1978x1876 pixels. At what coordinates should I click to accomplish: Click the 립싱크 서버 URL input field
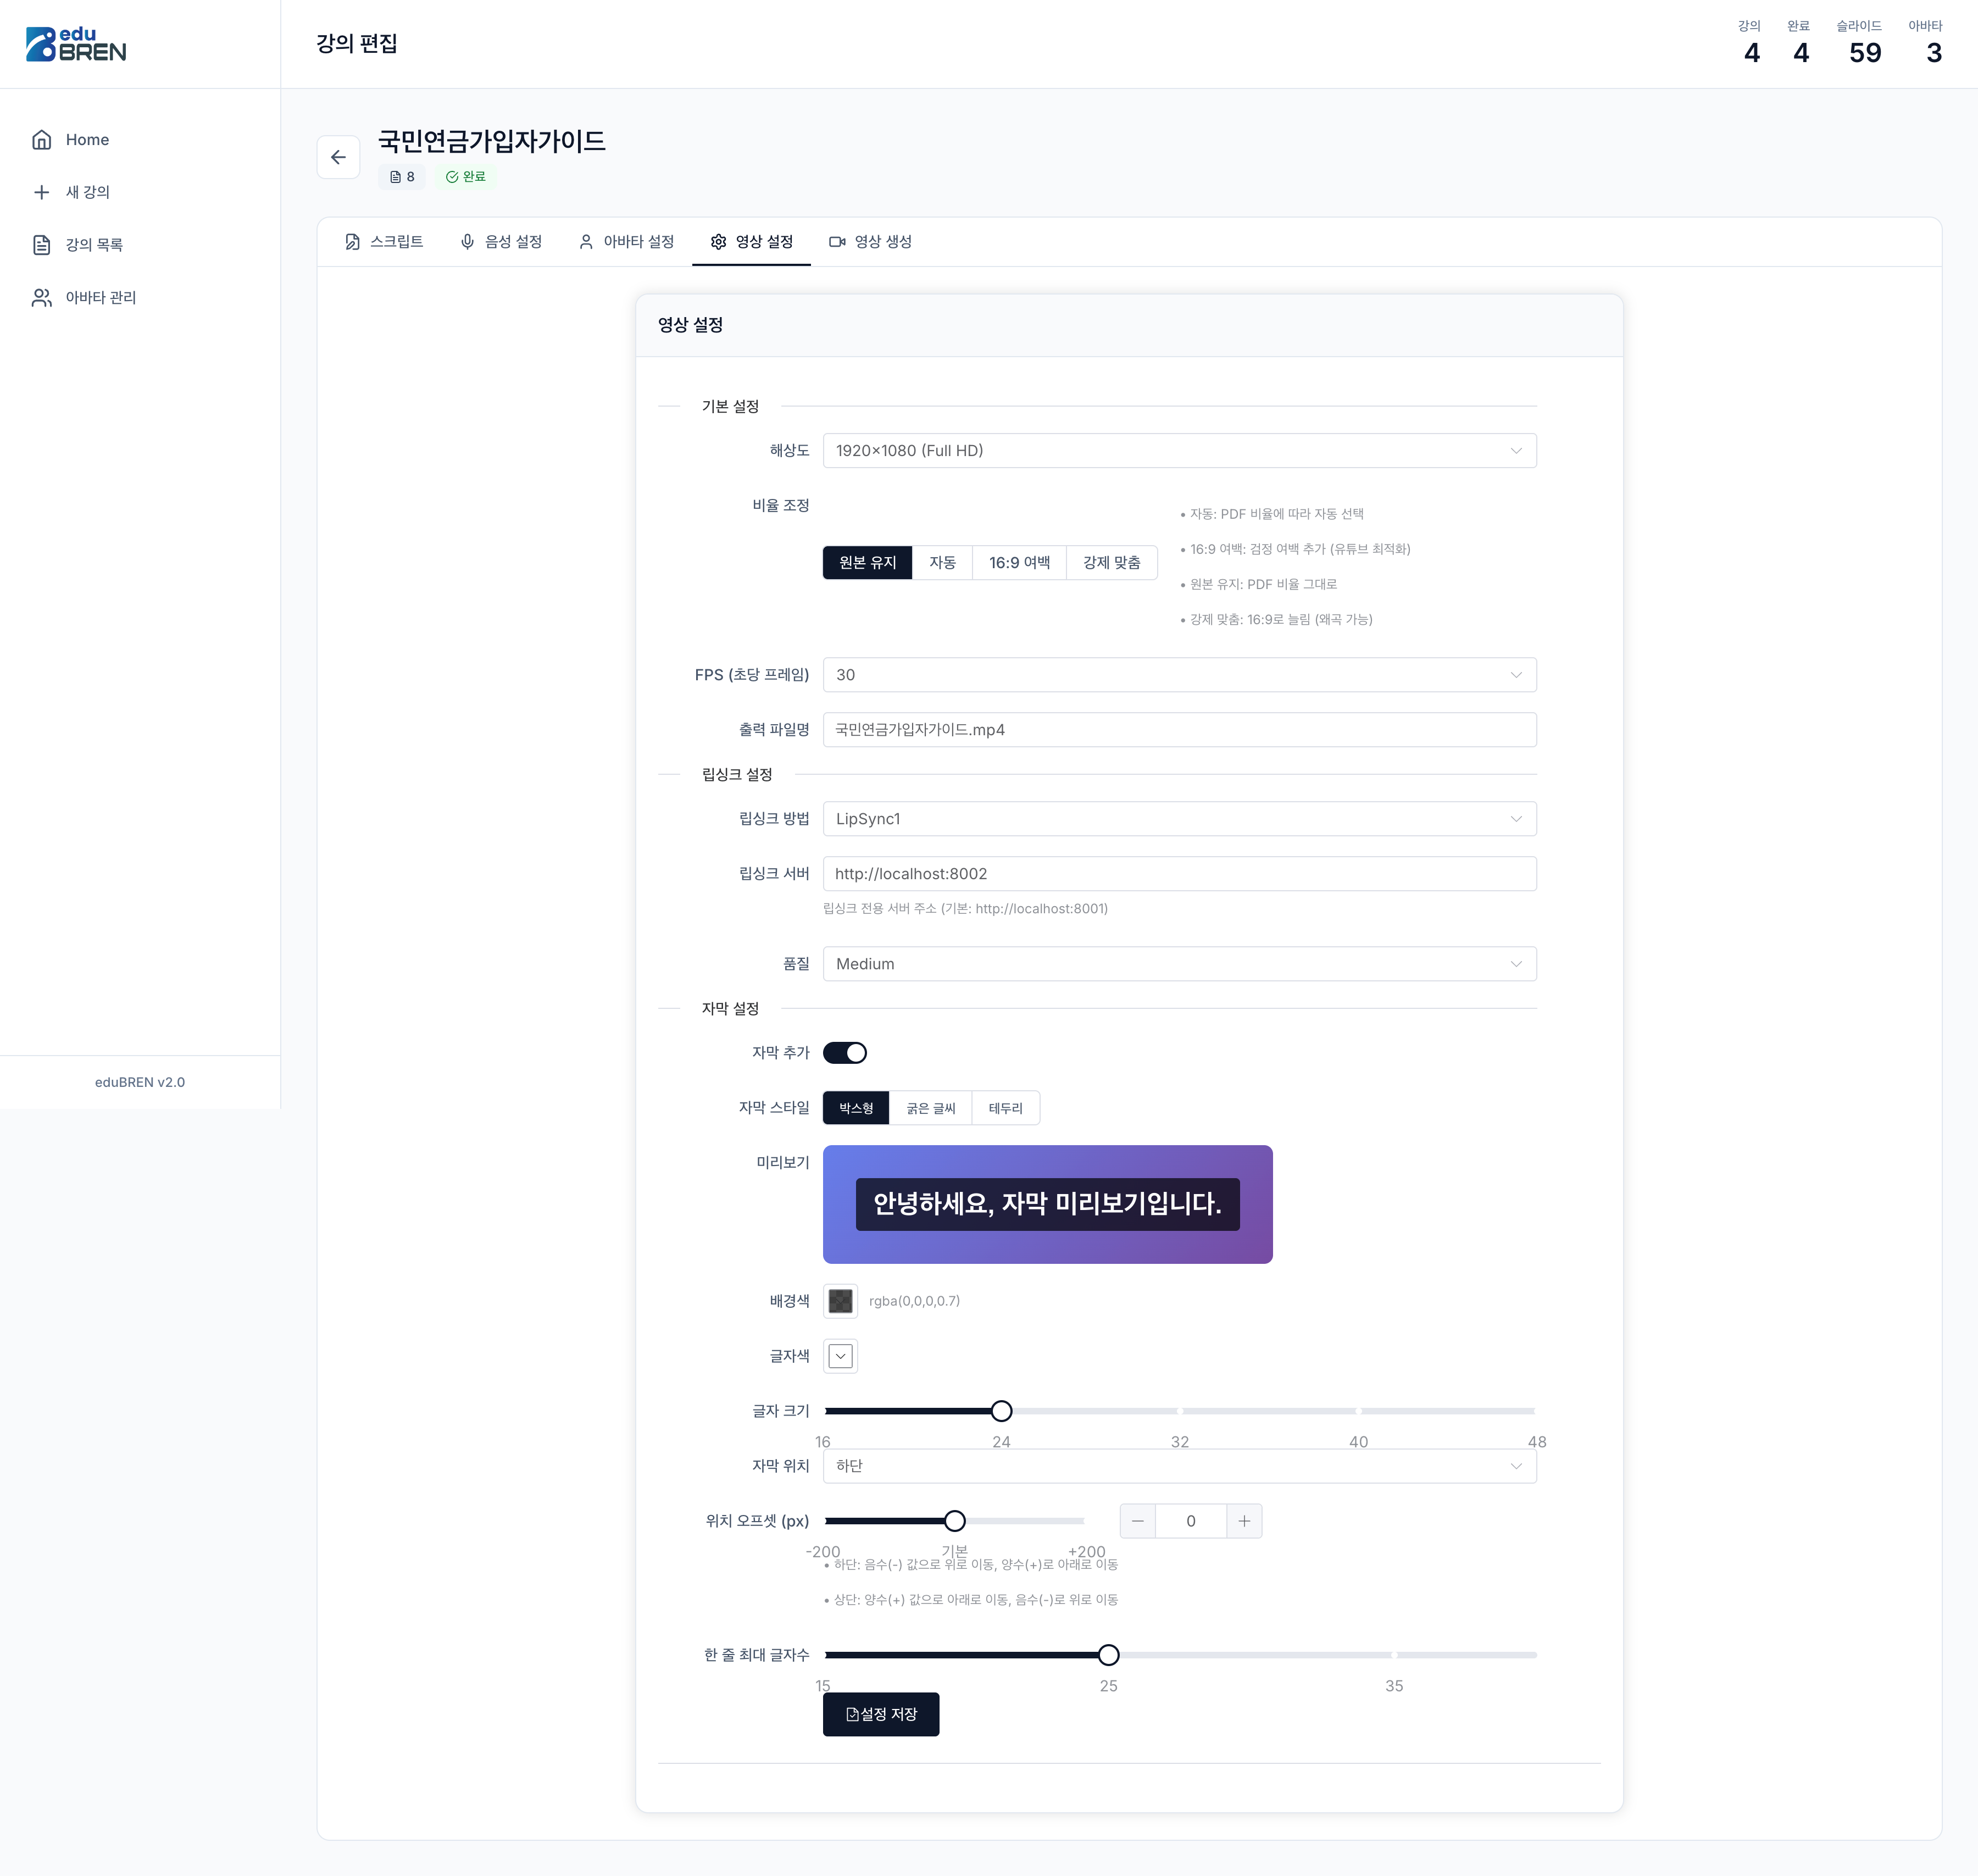click(x=1180, y=874)
